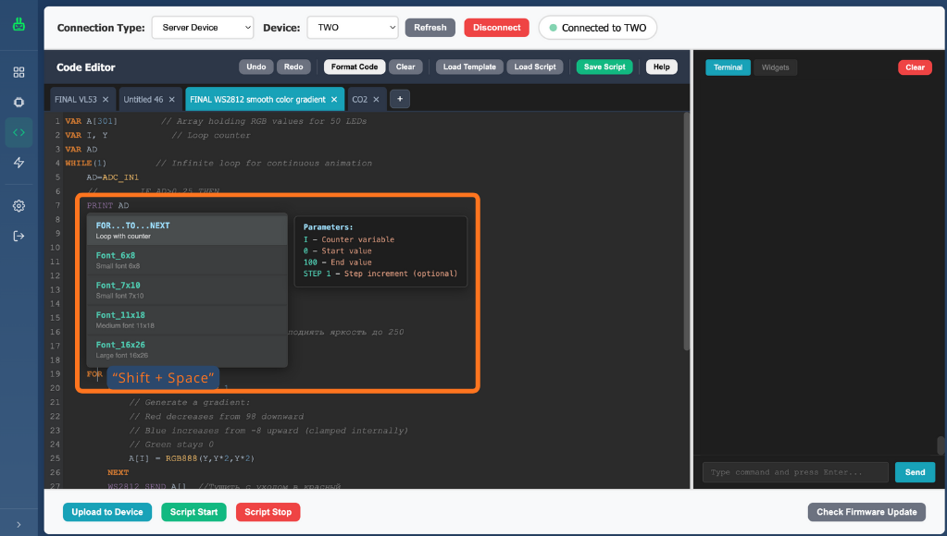Switch to the Untitled 46 tab
Image resolution: width=947 pixels, height=536 pixels.
point(143,99)
